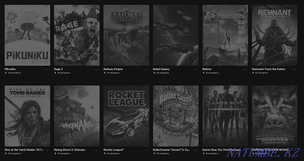Select Remnant: From the Ashes title
Viewport: 304px width, 161px height.
pyautogui.click(x=268, y=69)
